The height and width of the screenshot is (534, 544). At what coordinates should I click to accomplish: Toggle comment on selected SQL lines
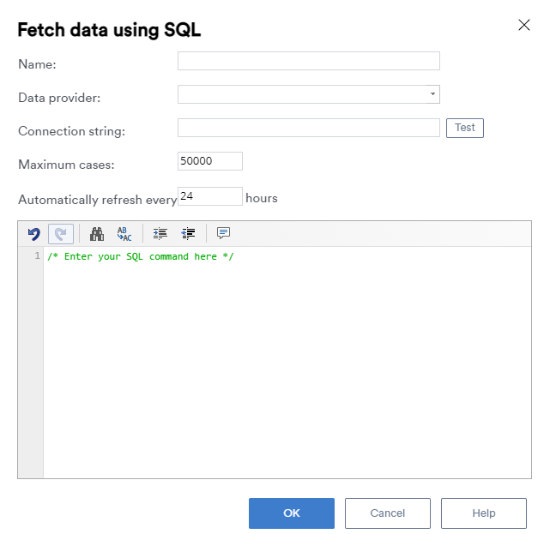coord(223,233)
